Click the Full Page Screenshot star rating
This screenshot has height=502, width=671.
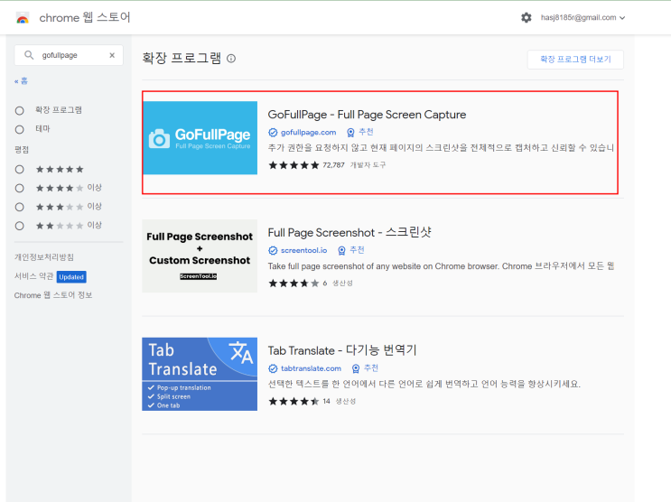(x=294, y=284)
